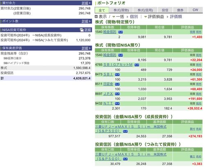The height and width of the screenshot is (167, 205).
Task: Open the 8473 SBI stock link
Action: coord(108,74)
